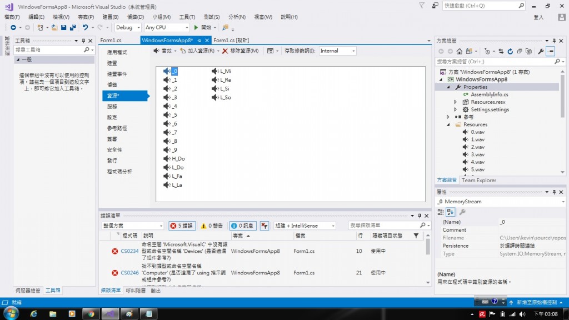Image resolution: width=569 pixels, height=320 pixels.
Task: Click the Quick Launch search box
Action: point(483,6)
